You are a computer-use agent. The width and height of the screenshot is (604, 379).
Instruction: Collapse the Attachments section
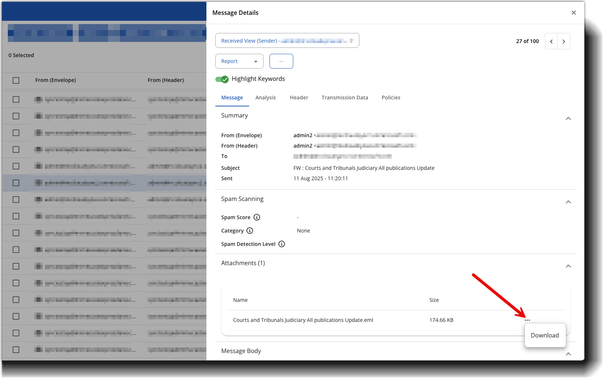pyautogui.click(x=568, y=266)
